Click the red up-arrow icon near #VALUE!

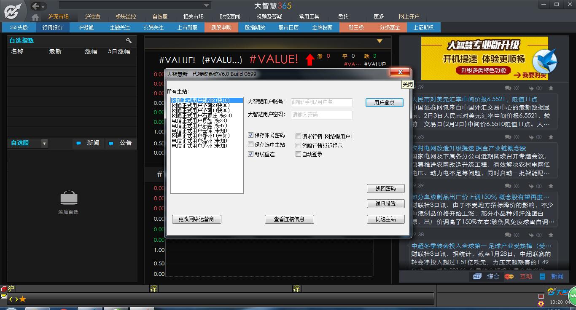pos(310,60)
